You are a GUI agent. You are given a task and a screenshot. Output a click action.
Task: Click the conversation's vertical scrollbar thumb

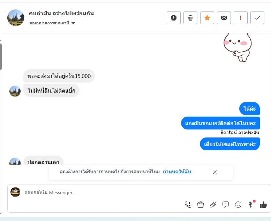click(x=1, y=57)
